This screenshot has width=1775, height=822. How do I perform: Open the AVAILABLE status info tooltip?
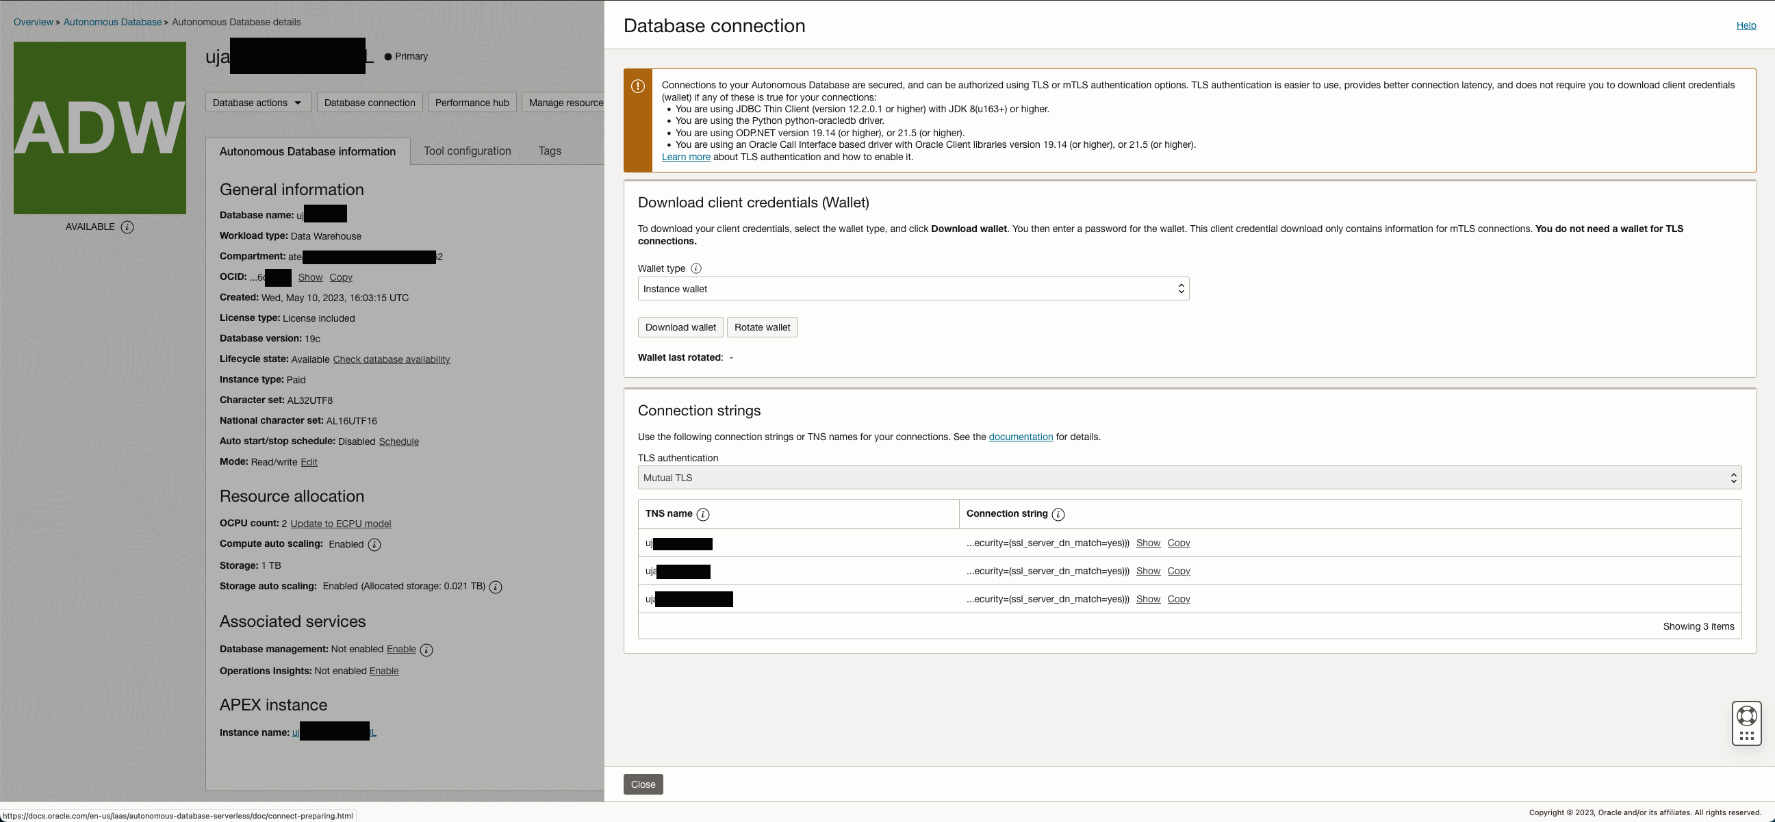(x=128, y=227)
